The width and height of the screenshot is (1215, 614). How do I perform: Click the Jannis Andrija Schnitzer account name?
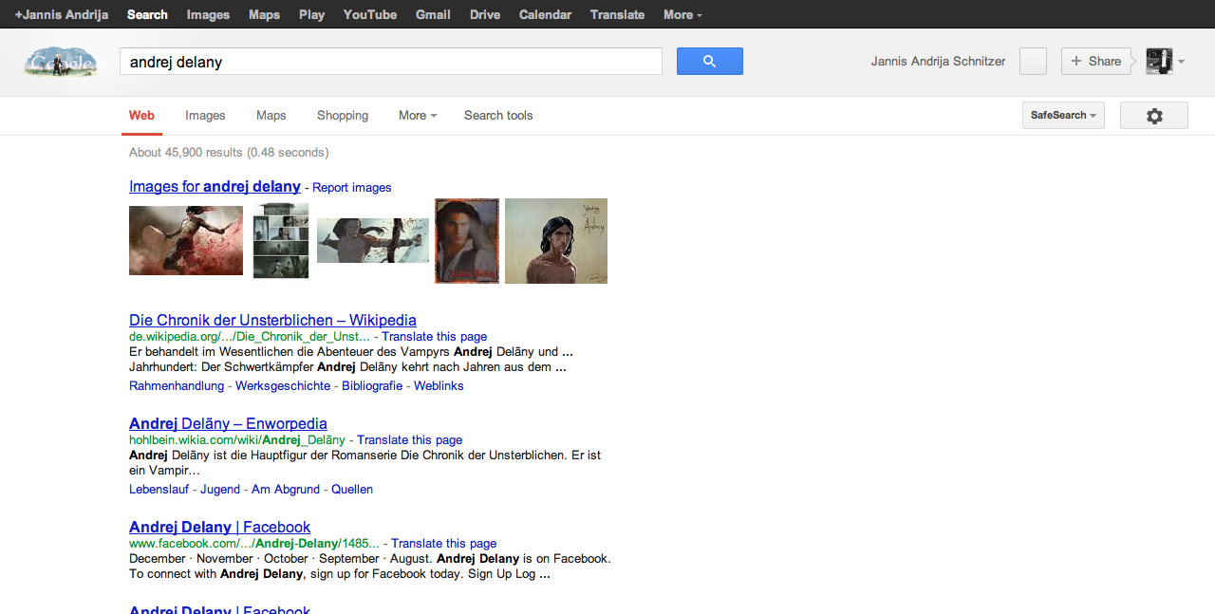coord(938,62)
